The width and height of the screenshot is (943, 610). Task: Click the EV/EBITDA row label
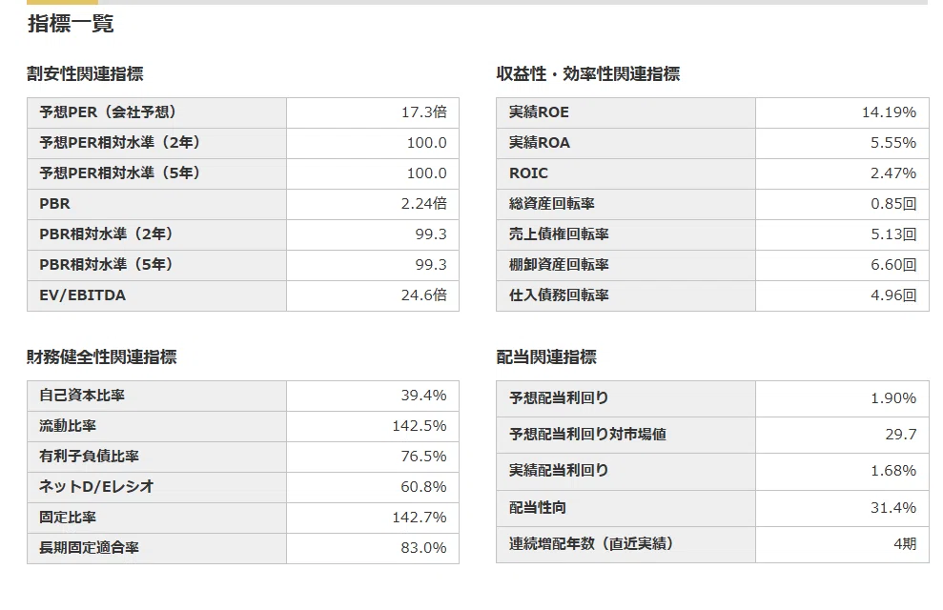pyautogui.click(x=82, y=295)
